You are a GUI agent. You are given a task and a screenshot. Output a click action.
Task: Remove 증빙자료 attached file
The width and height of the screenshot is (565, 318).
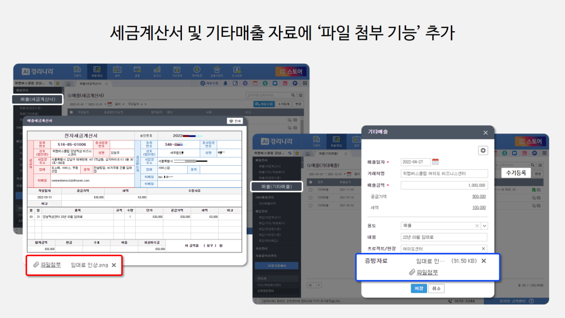[x=484, y=261]
